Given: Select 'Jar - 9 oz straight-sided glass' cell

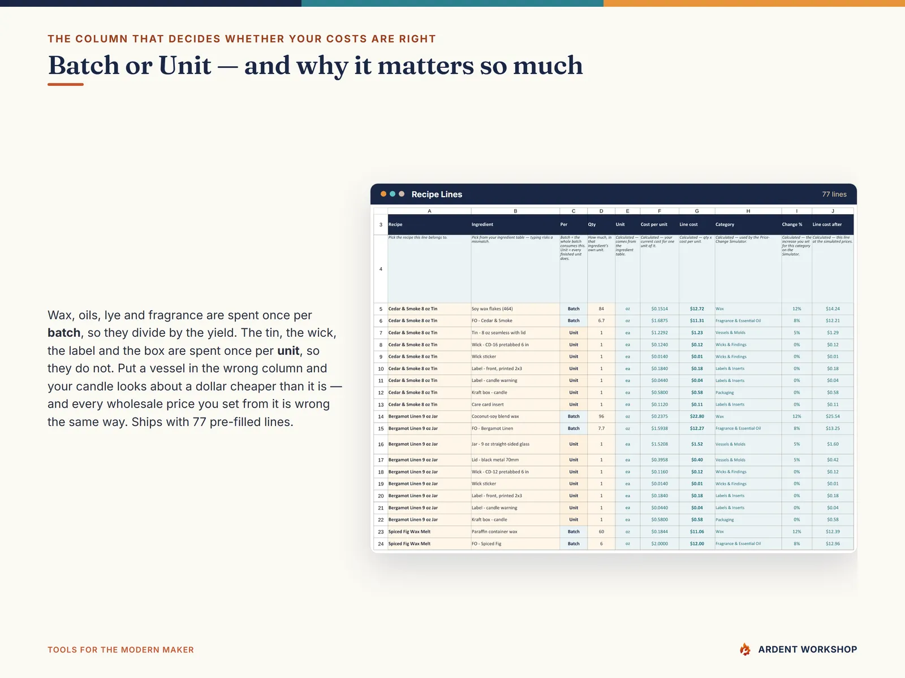Looking at the screenshot, I should (x=515, y=444).
